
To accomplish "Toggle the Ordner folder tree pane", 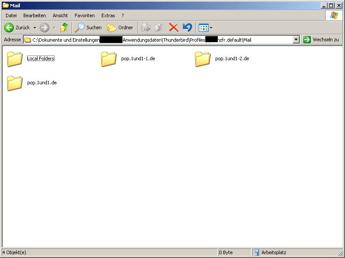I will pyautogui.click(x=120, y=28).
